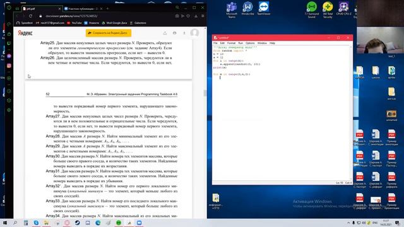Image resolution: width=404 pixels, height=227 pixels.
Task: Open the File Explorer taskbar icon
Action: (46, 223)
